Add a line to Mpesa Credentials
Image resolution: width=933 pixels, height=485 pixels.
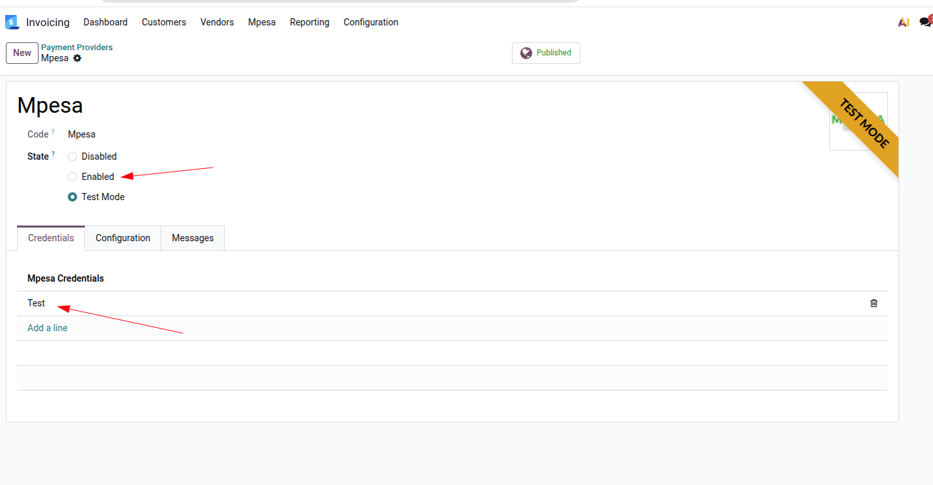coord(48,328)
